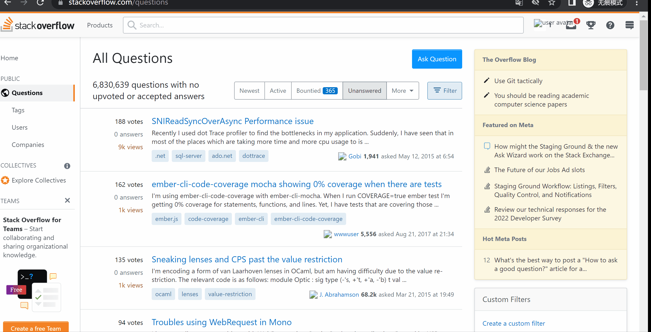
Task: Dismiss the Teams section with X
Action: 67,201
